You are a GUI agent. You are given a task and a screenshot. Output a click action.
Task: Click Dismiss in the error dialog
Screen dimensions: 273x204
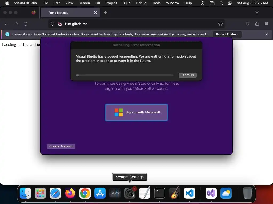tap(187, 75)
